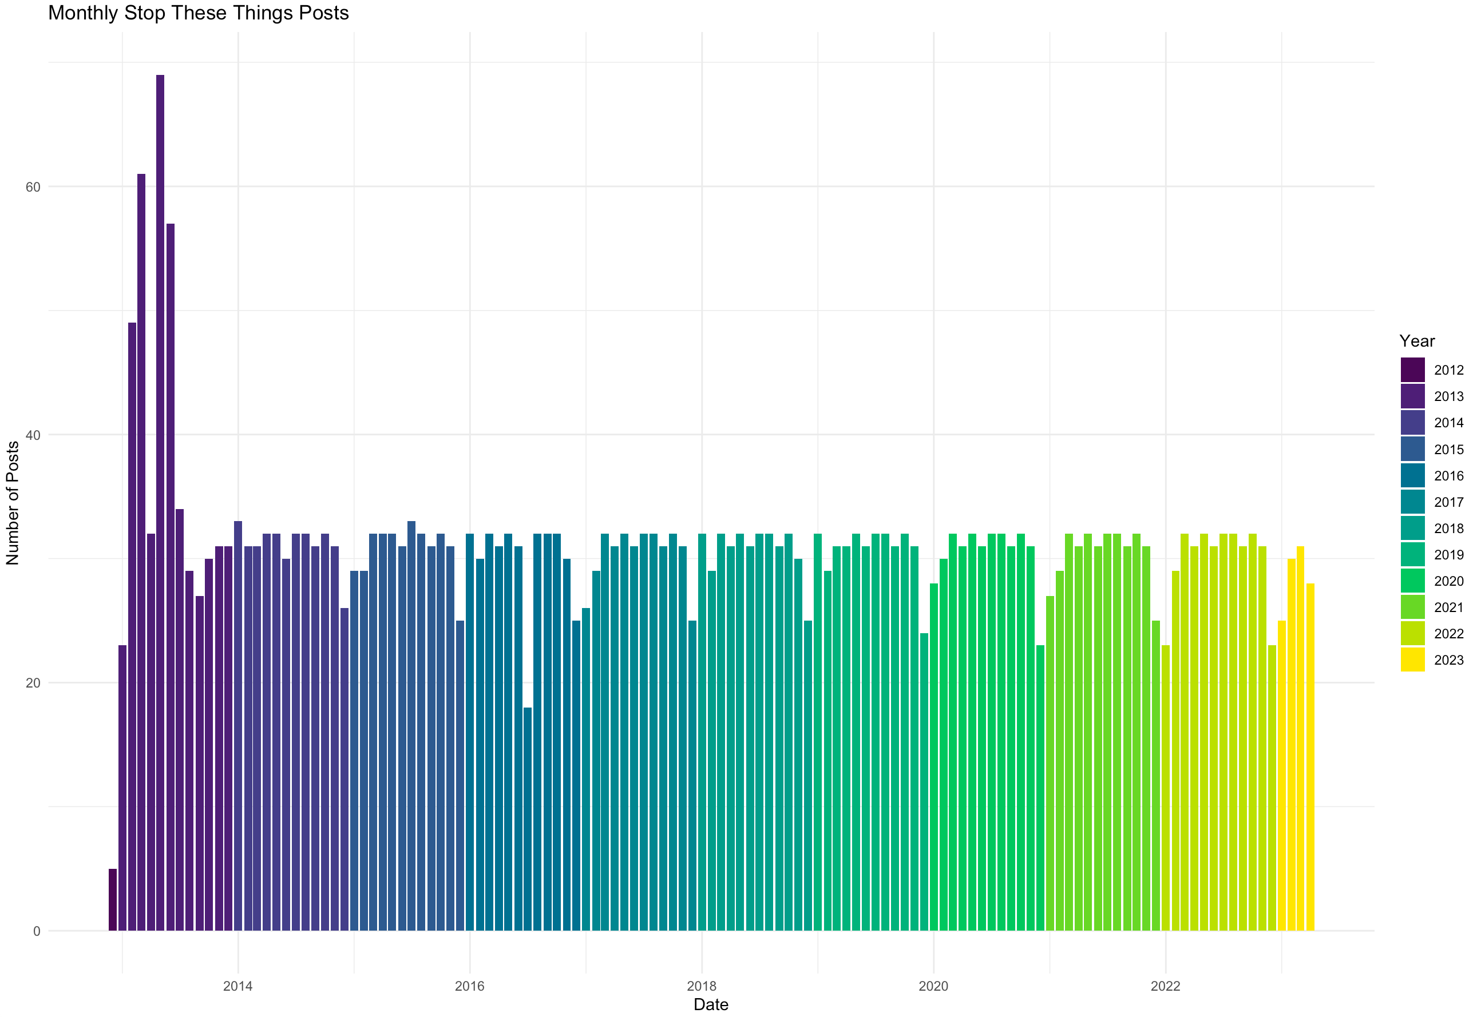Click the x-axis tick label "2018"
Image resolution: width=1473 pixels, height=1017 pixels.
click(x=702, y=987)
